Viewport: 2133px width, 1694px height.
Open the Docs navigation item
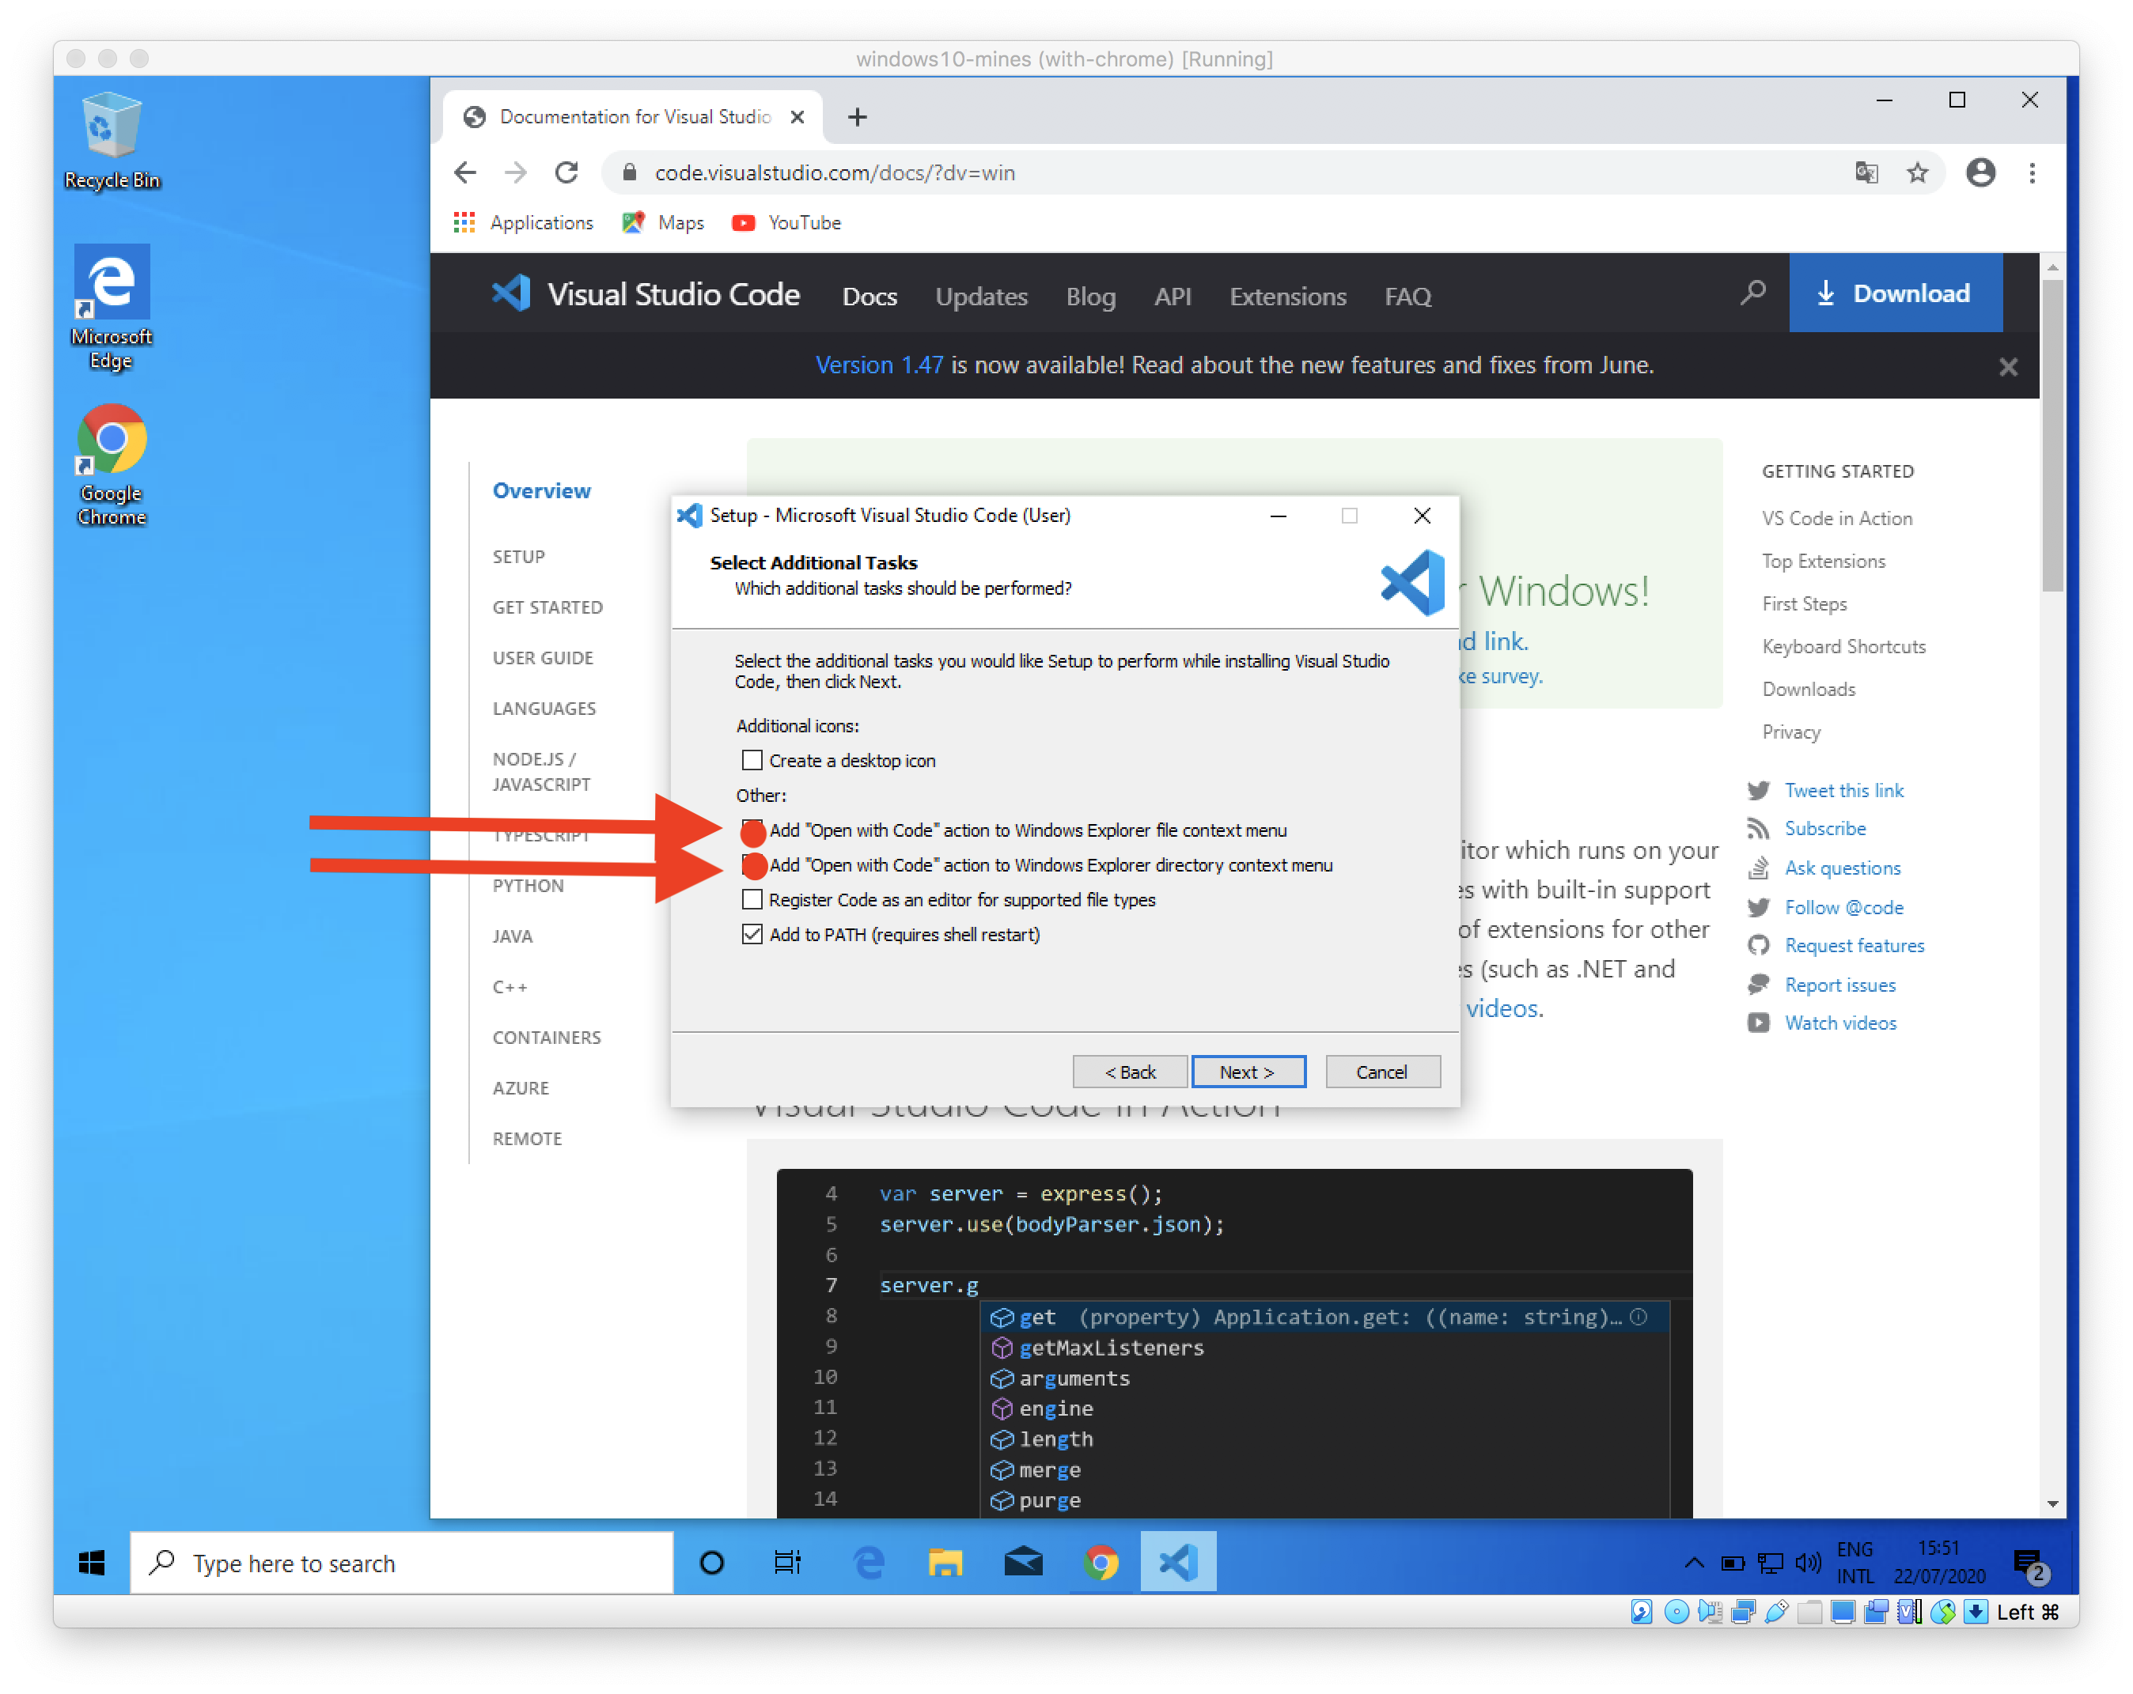(x=869, y=296)
